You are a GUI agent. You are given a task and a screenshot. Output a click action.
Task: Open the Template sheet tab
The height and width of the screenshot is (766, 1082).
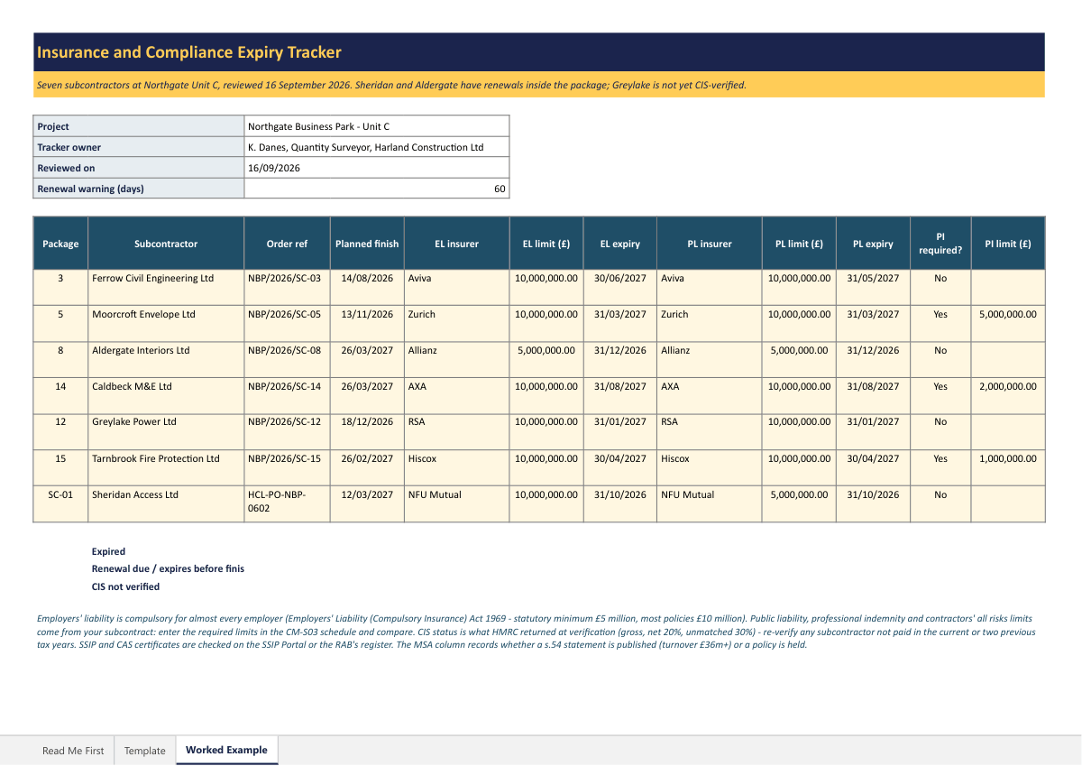pyautogui.click(x=145, y=751)
